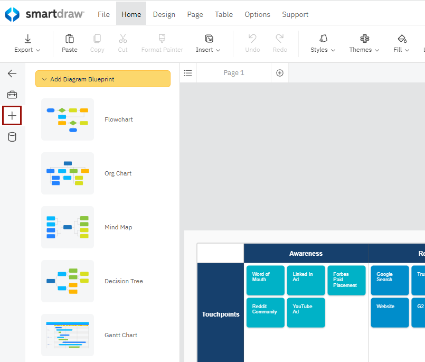Open the page list icon beside Page 1
Viewport: 425px width, 362px height.
pos(188,73)
